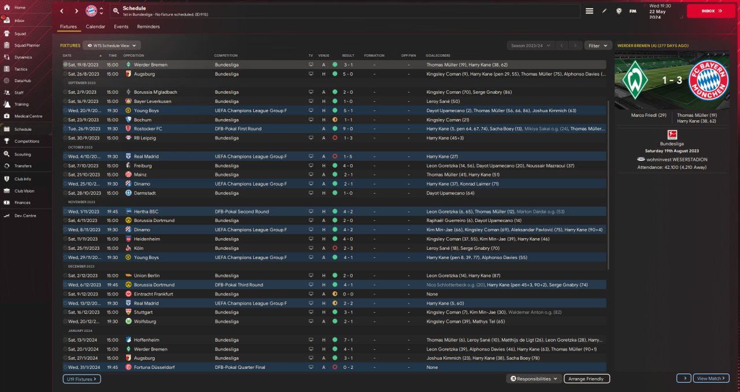The height and width of the screenshot is (392, 740).
Task: Switch to the Reminders tab
Action: pyautogui.click(x=149, y=27)
